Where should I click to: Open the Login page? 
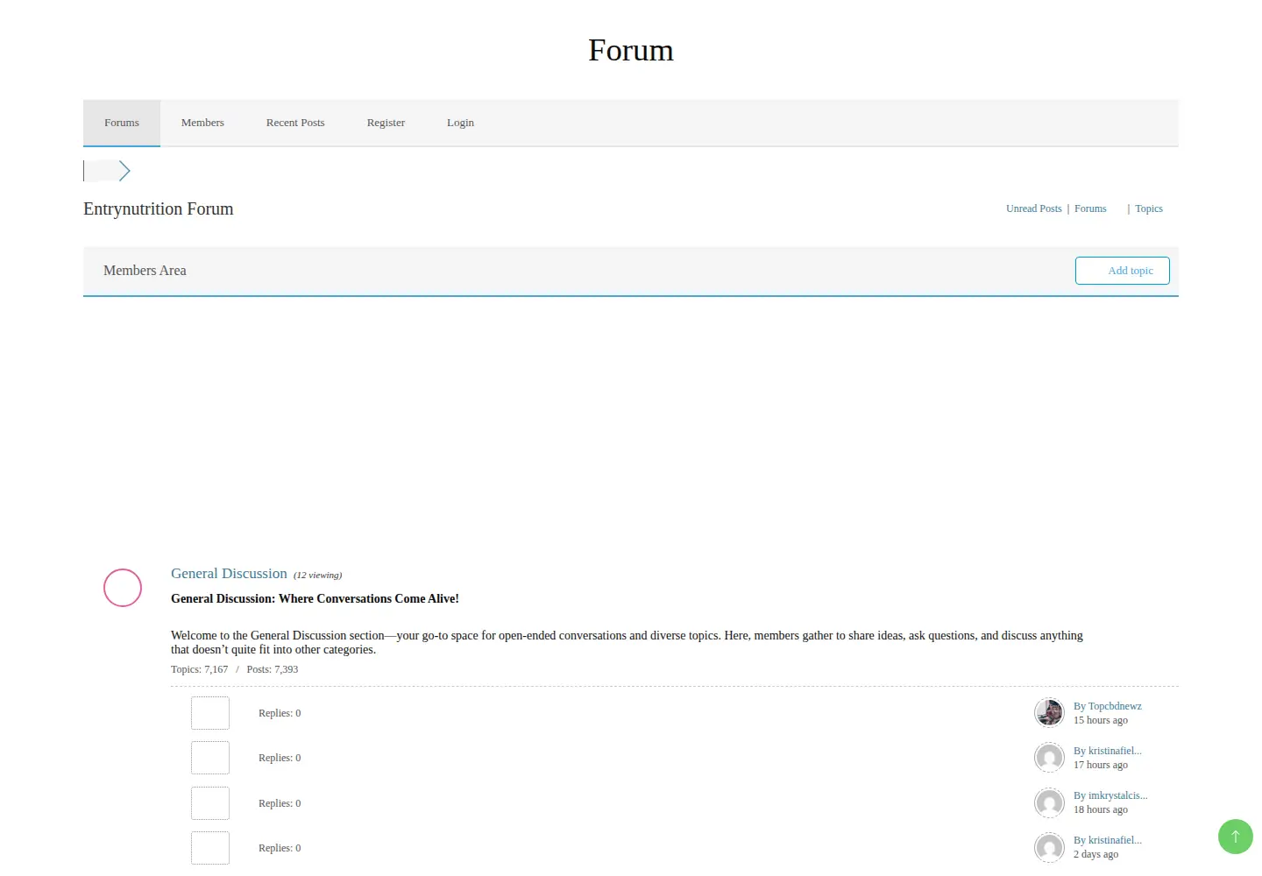(x=460, y=123)
